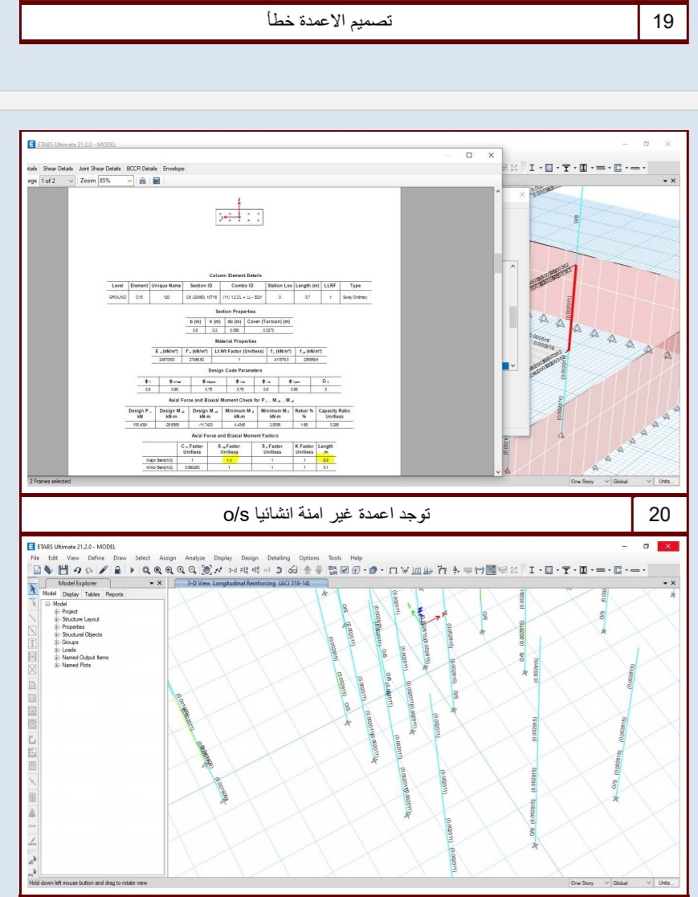
Task: Open the Detailing menu
Action: pyautogui.click(x=279, y=558)
